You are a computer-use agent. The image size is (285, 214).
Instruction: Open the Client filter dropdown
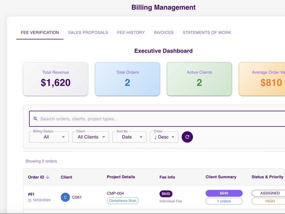91,137
